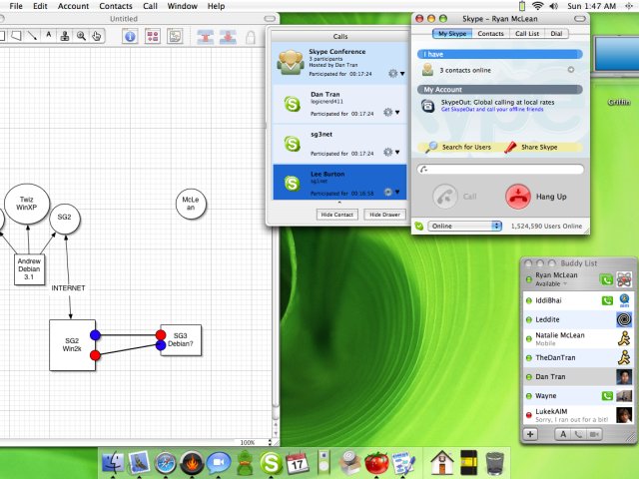
Task: Select the hand browse tool
Action: [x=97, y=36]
